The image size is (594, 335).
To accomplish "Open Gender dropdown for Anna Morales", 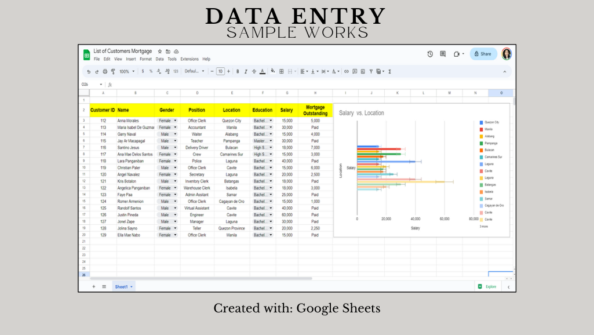I will click(x=167, y=121).
